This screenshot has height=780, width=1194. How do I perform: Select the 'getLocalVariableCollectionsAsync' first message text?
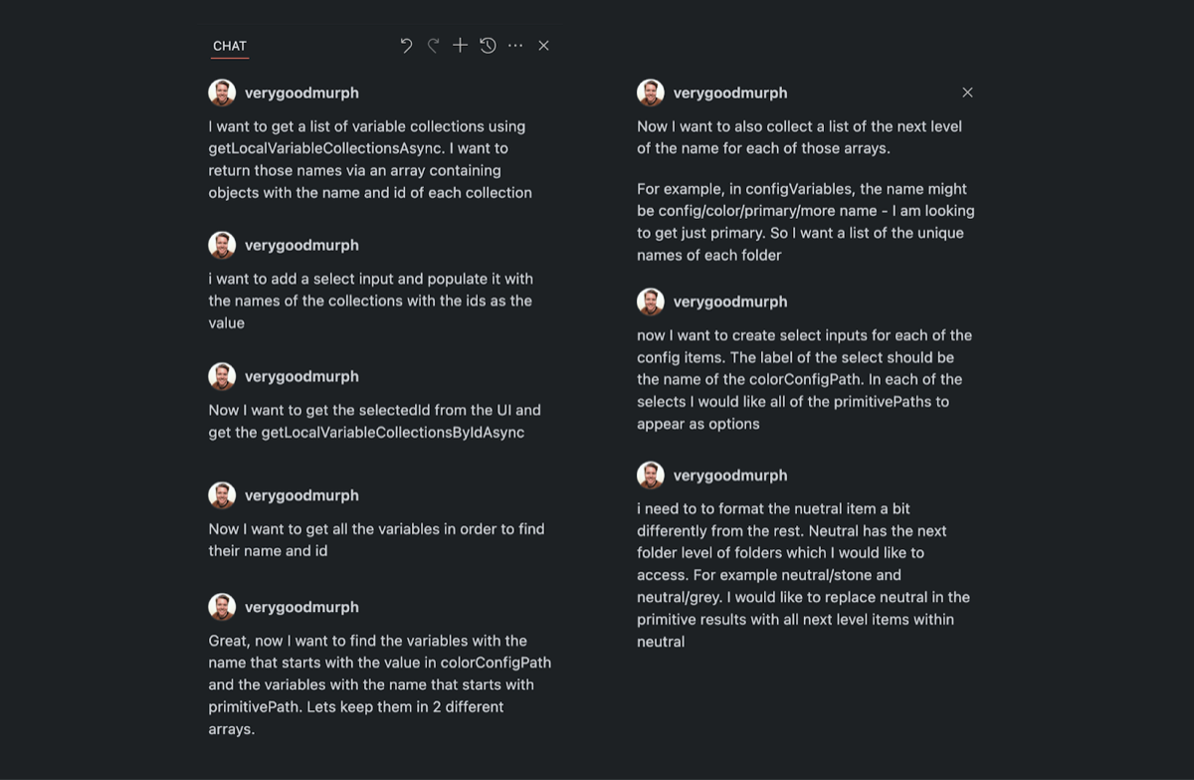pyautogui.click(x=369, y=159)
